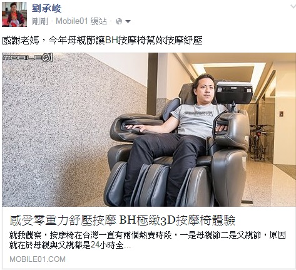
Task: Expand the privacy dropdown arrow beside the globe
Action: click(x=128, y=21)
